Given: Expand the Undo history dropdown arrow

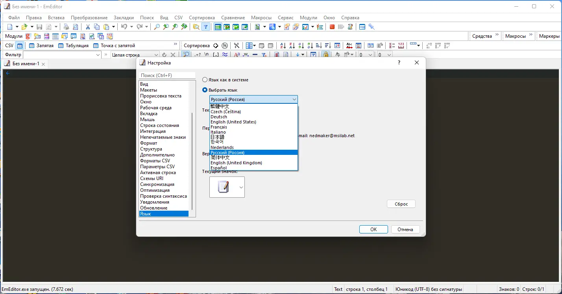Looking at the screenshot, I should tap(131, 27).
